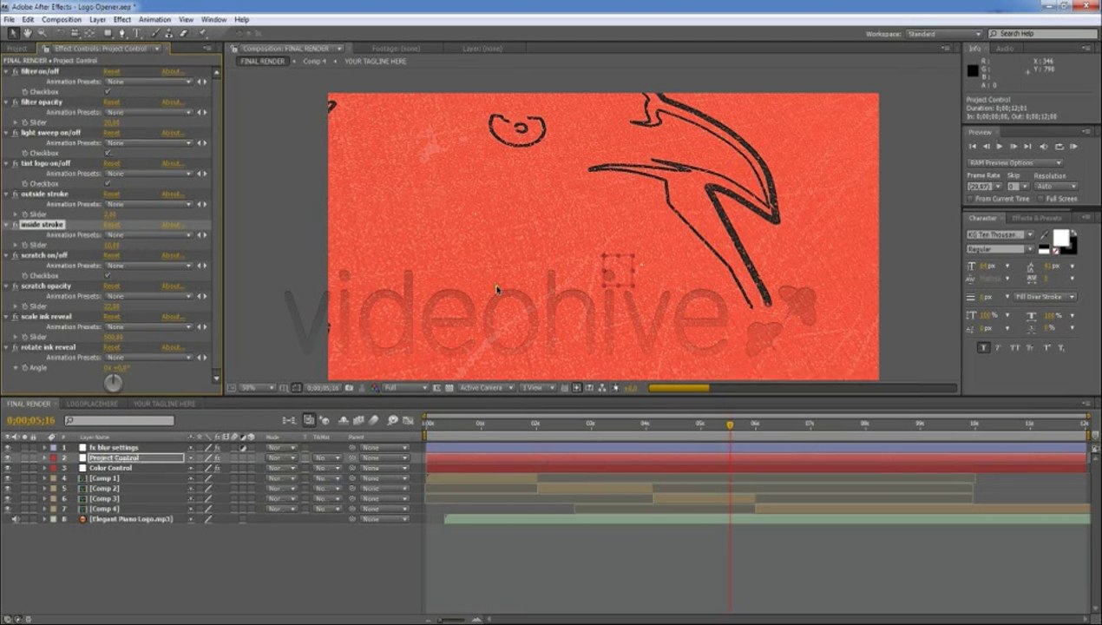
Task: Adjust the rotate ink reveal Angle dial
Action: (x=113, y=383)
